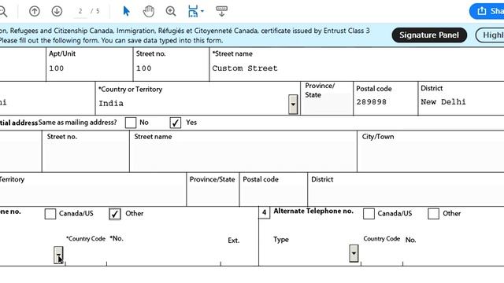The height and width of the screenshot is (283, 504).
Task: Open fit page options dropdown arrow
Action: [202, 11]
